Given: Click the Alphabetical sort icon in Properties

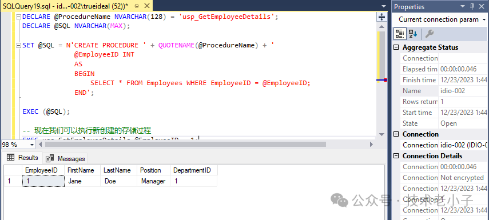Looking at the screenshot, I should 413,34.
